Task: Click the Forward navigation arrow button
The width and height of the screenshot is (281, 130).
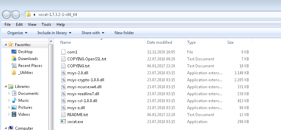Action: [16, 15]
